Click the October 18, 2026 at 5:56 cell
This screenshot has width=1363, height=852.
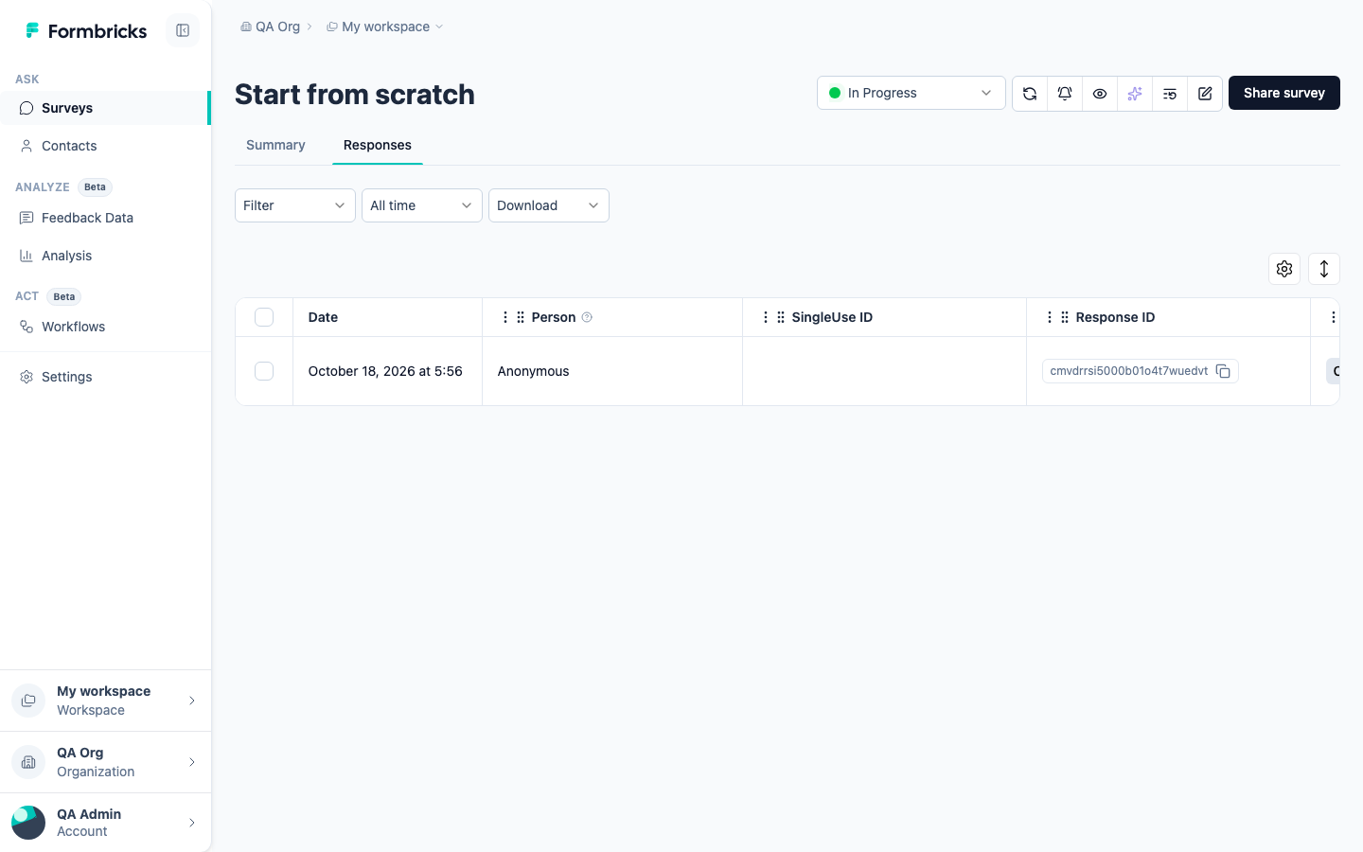point(385,371)
